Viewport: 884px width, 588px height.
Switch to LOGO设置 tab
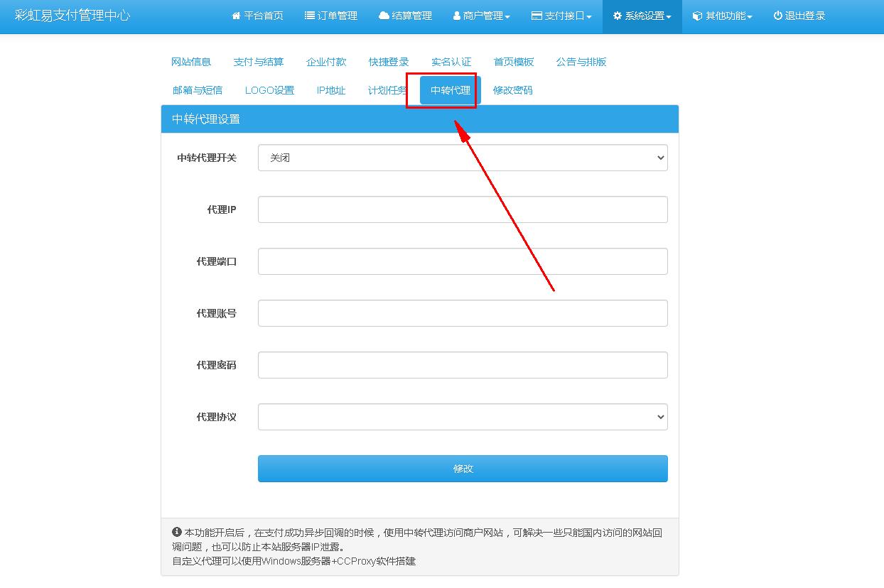(269, 90)
